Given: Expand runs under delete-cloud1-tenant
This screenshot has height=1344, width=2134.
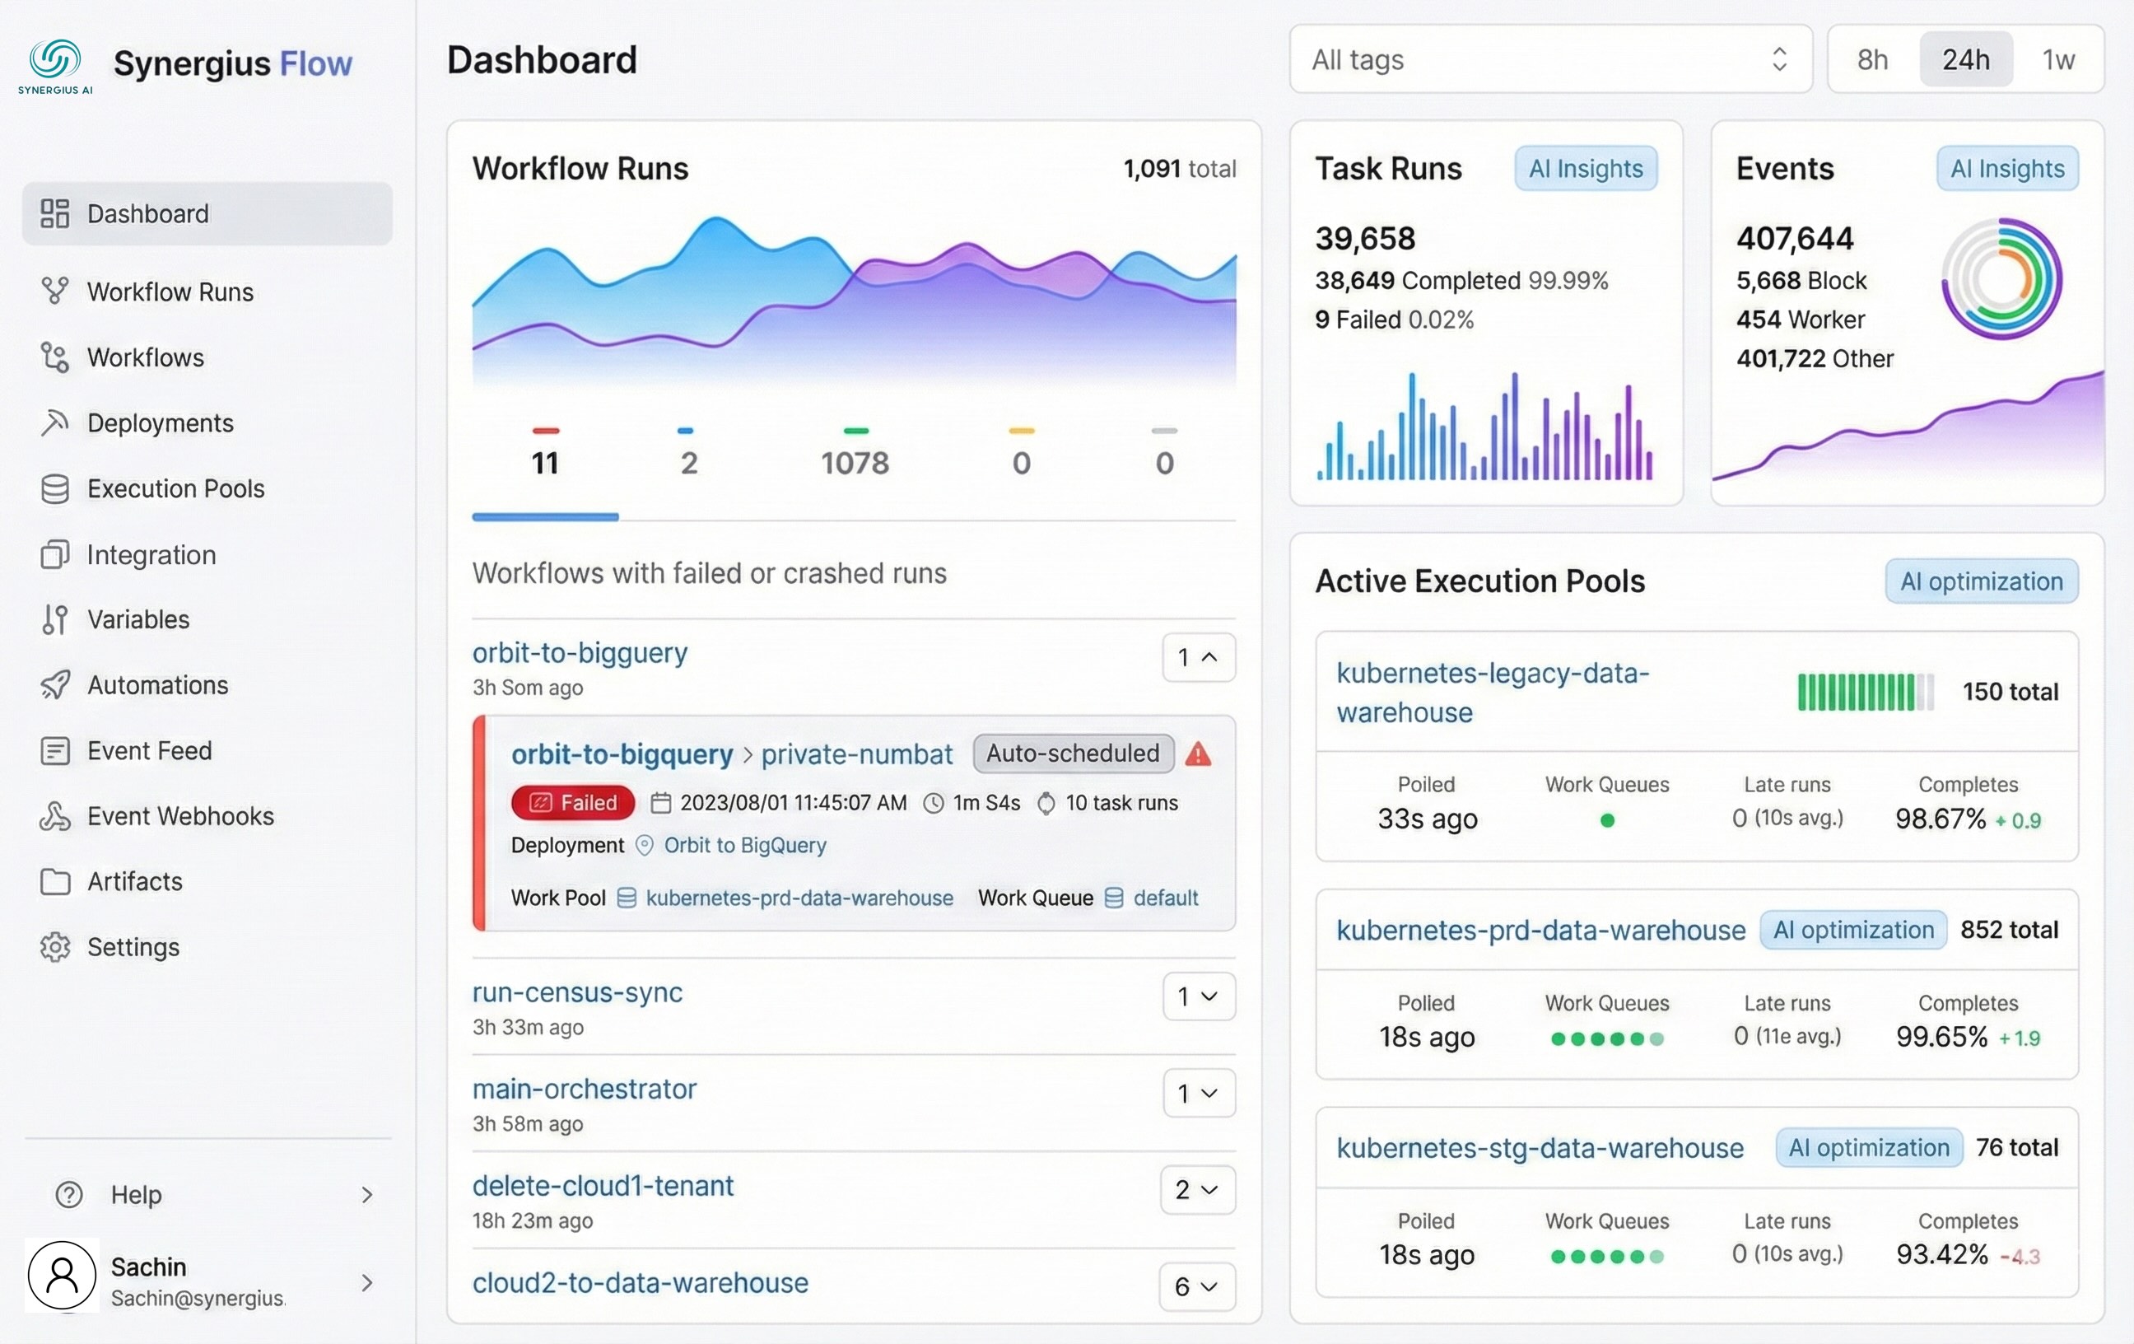Looking at the screenshot, I should [x=1198, y=1191].
